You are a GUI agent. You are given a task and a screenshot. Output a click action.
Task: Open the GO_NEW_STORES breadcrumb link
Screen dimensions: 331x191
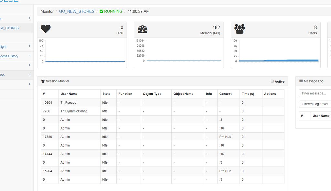pos(77,11)
